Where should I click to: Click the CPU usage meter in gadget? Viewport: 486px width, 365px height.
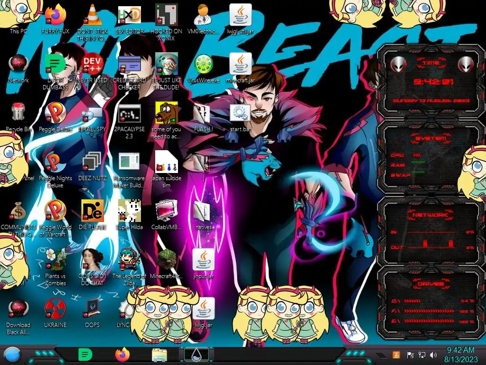tap(416, 155)
